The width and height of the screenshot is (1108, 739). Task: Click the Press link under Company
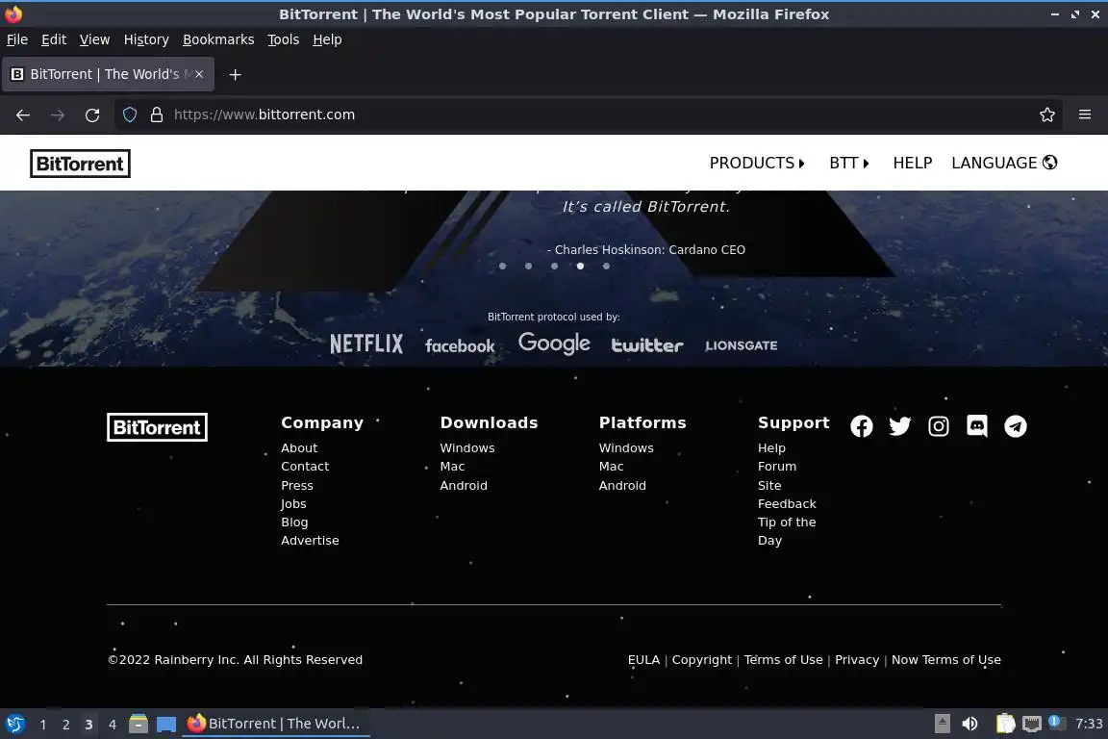(x=297, y=486)
